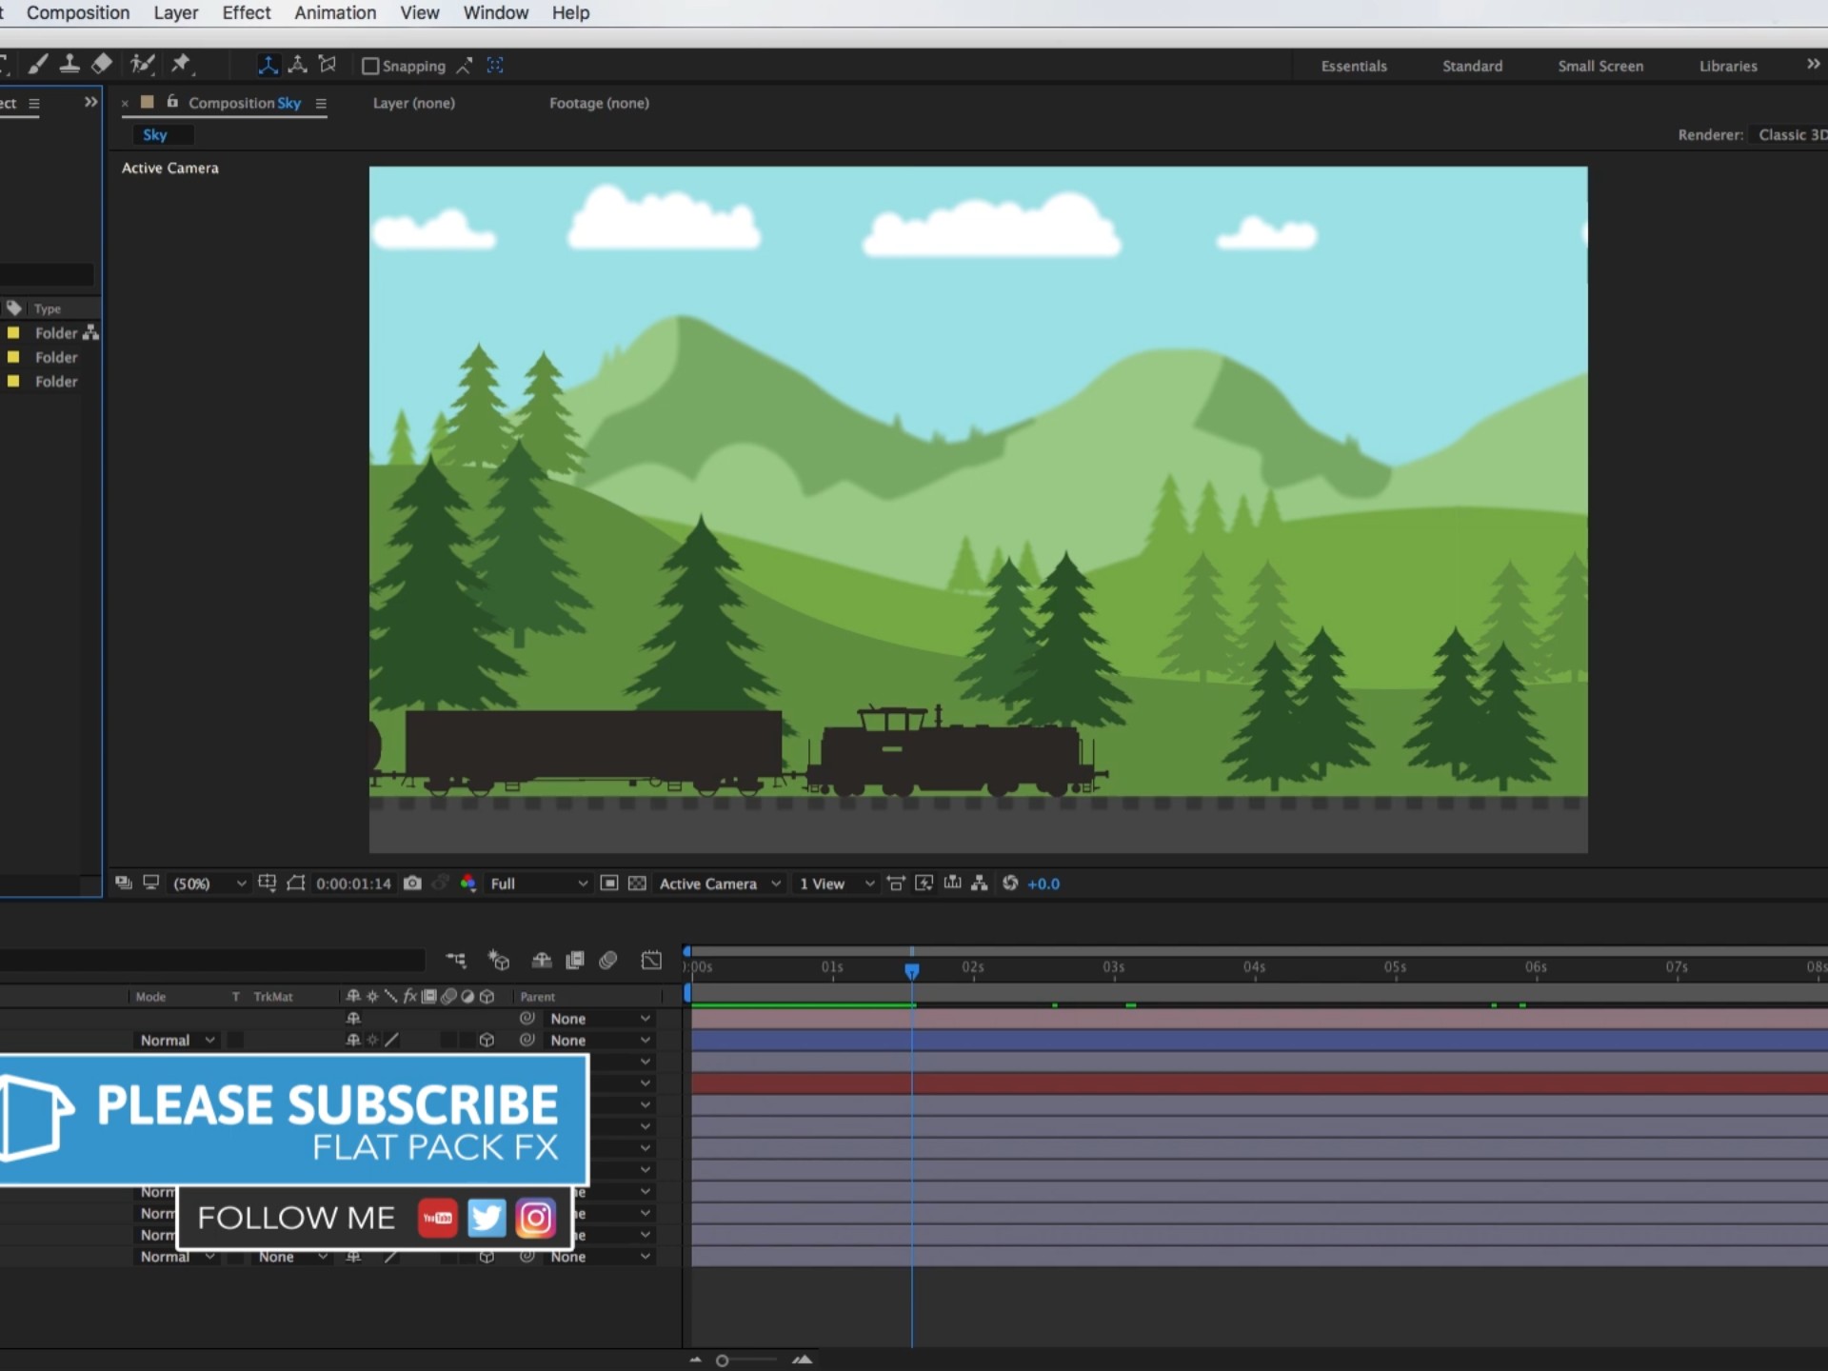
Task: Open the Graph Editor icon
Action: click(651, 960)
